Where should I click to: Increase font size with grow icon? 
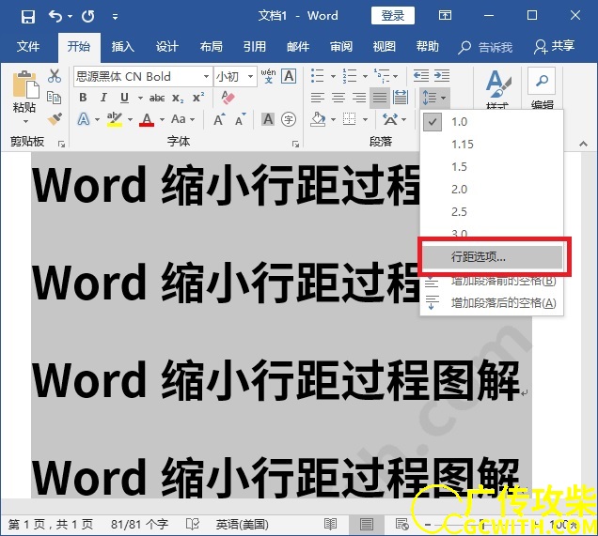coord(219,119)
